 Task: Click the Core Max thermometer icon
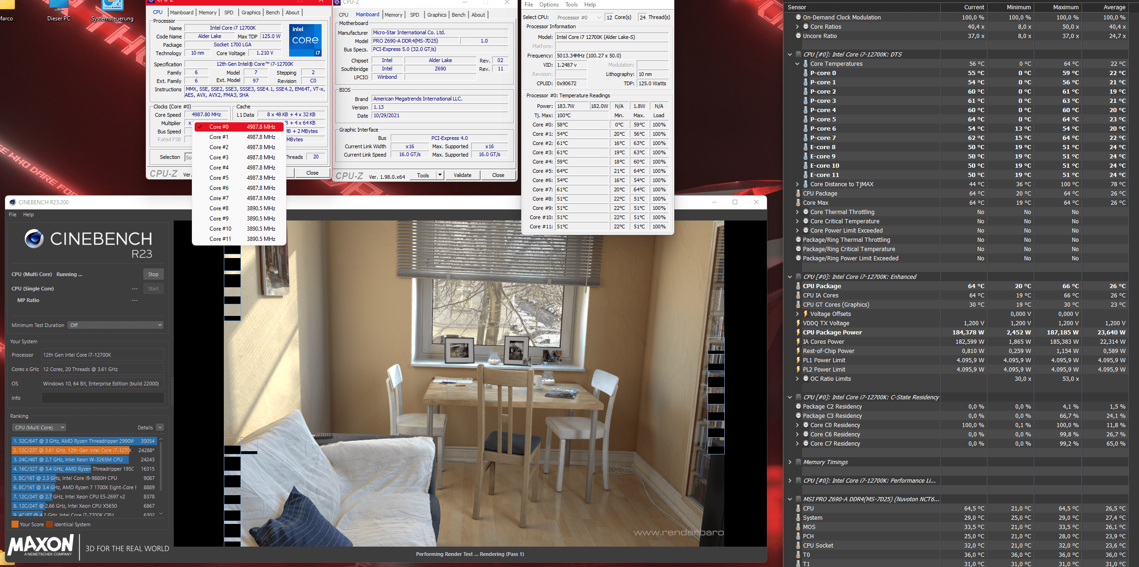pos(798,202)
